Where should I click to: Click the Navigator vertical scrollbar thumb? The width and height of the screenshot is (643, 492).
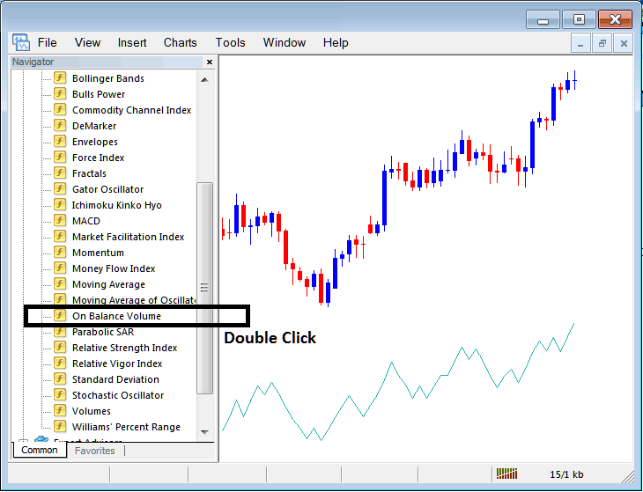point(204,288)
